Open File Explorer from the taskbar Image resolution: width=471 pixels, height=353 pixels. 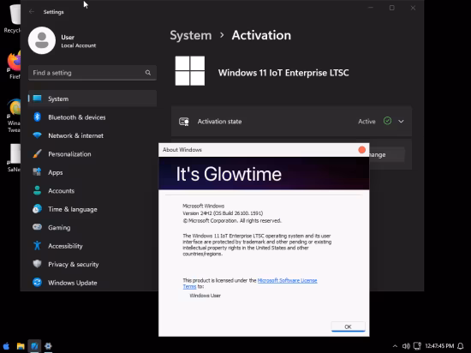pyautogui.click(x=21, y=346)
